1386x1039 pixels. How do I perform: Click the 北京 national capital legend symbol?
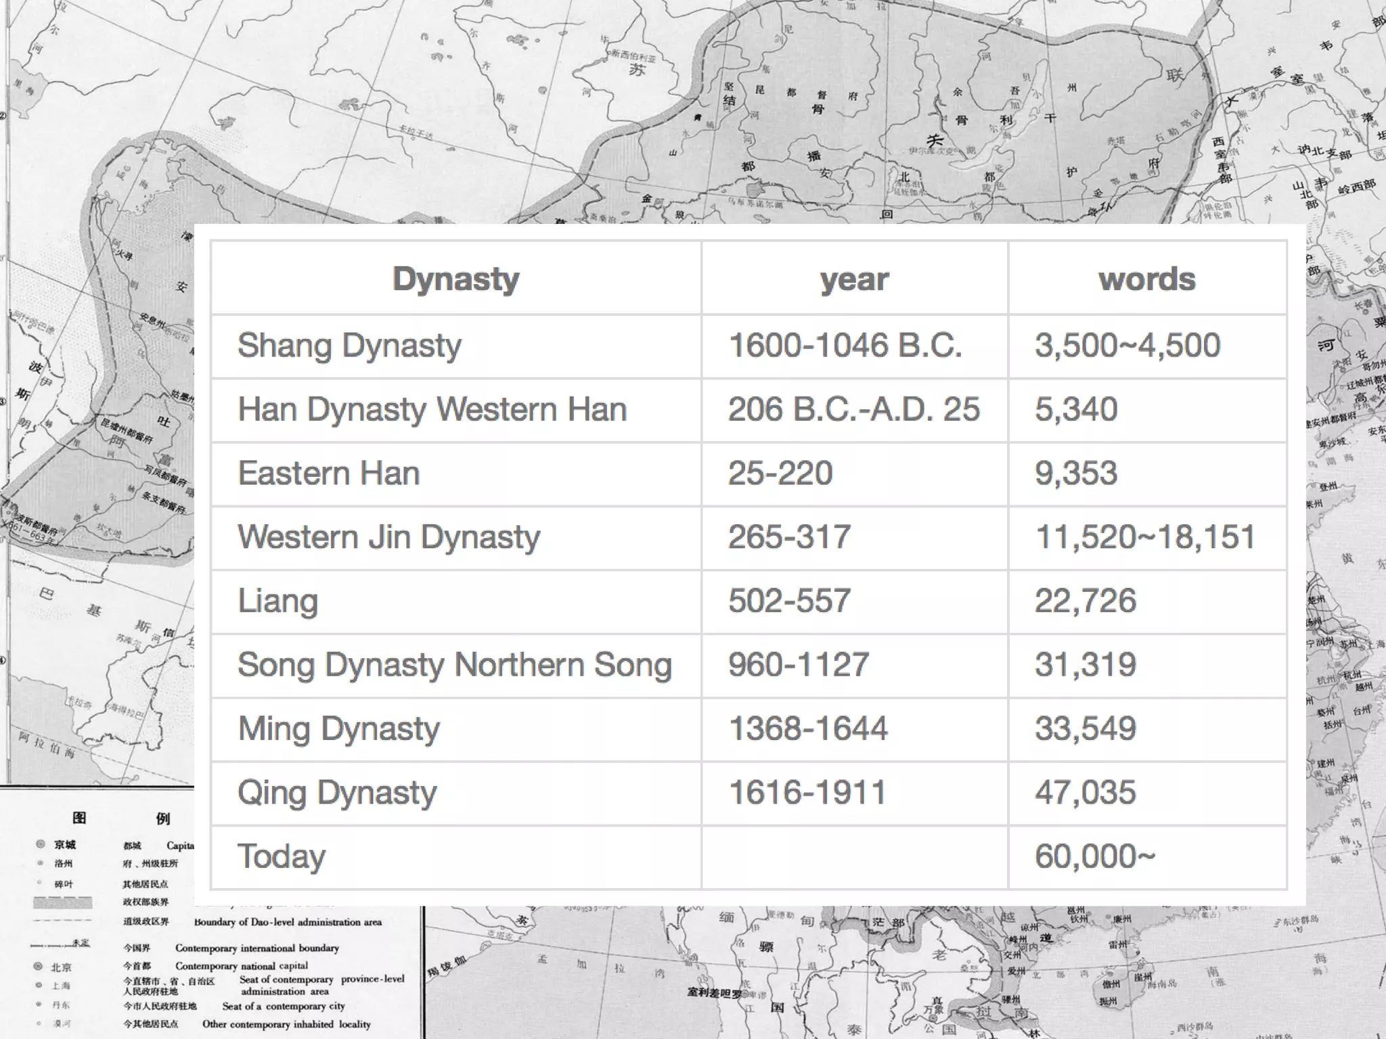39,967
